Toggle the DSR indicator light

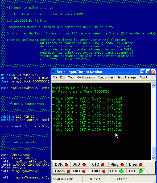click(x=66, y=165)
